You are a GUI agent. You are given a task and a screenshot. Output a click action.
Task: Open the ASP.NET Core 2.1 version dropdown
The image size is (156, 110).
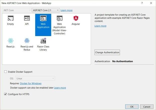point(46,10)
